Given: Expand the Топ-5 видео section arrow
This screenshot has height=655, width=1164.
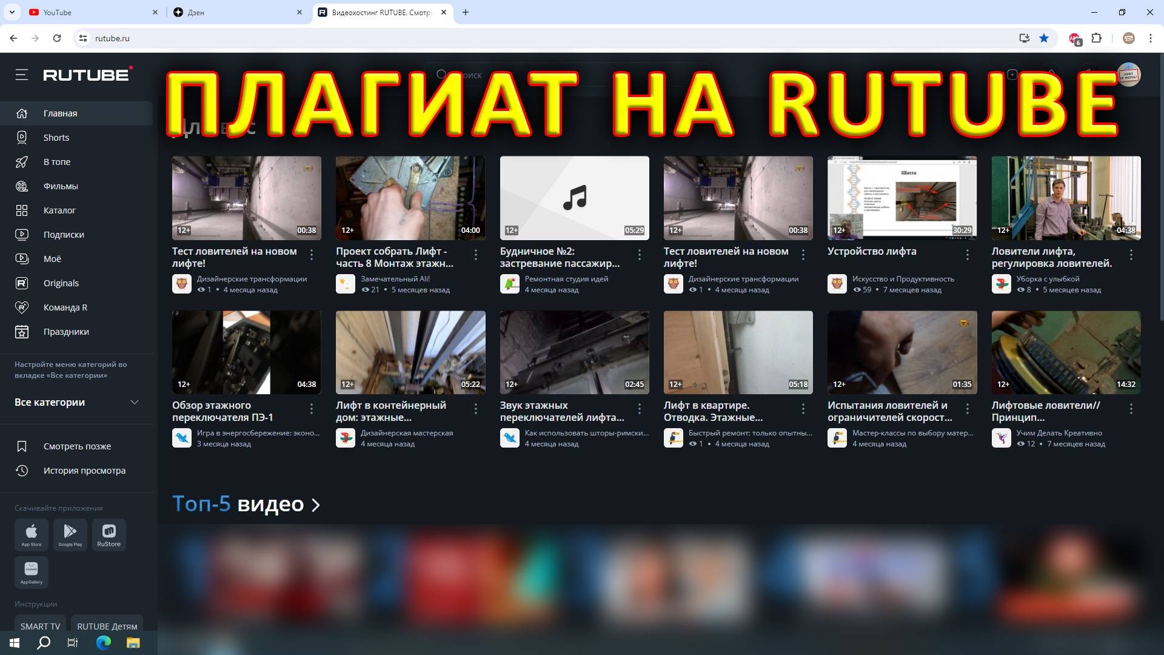Looking at the screenshot, I should pyautogui.click(x=316, y=505).
